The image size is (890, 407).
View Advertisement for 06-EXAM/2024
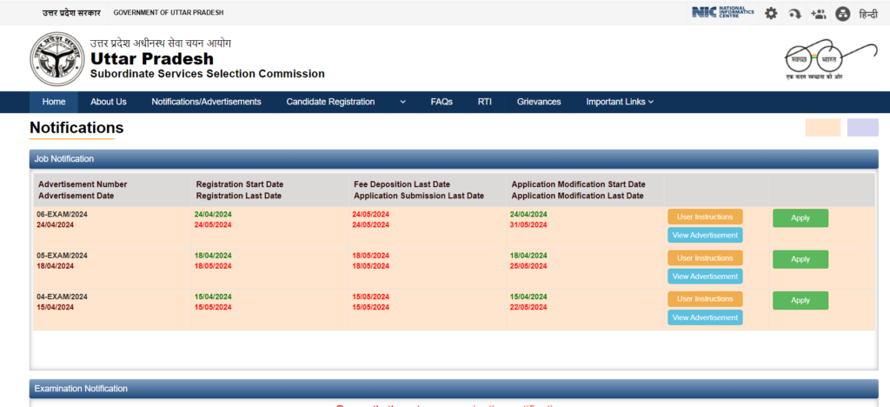pos(705,235)
